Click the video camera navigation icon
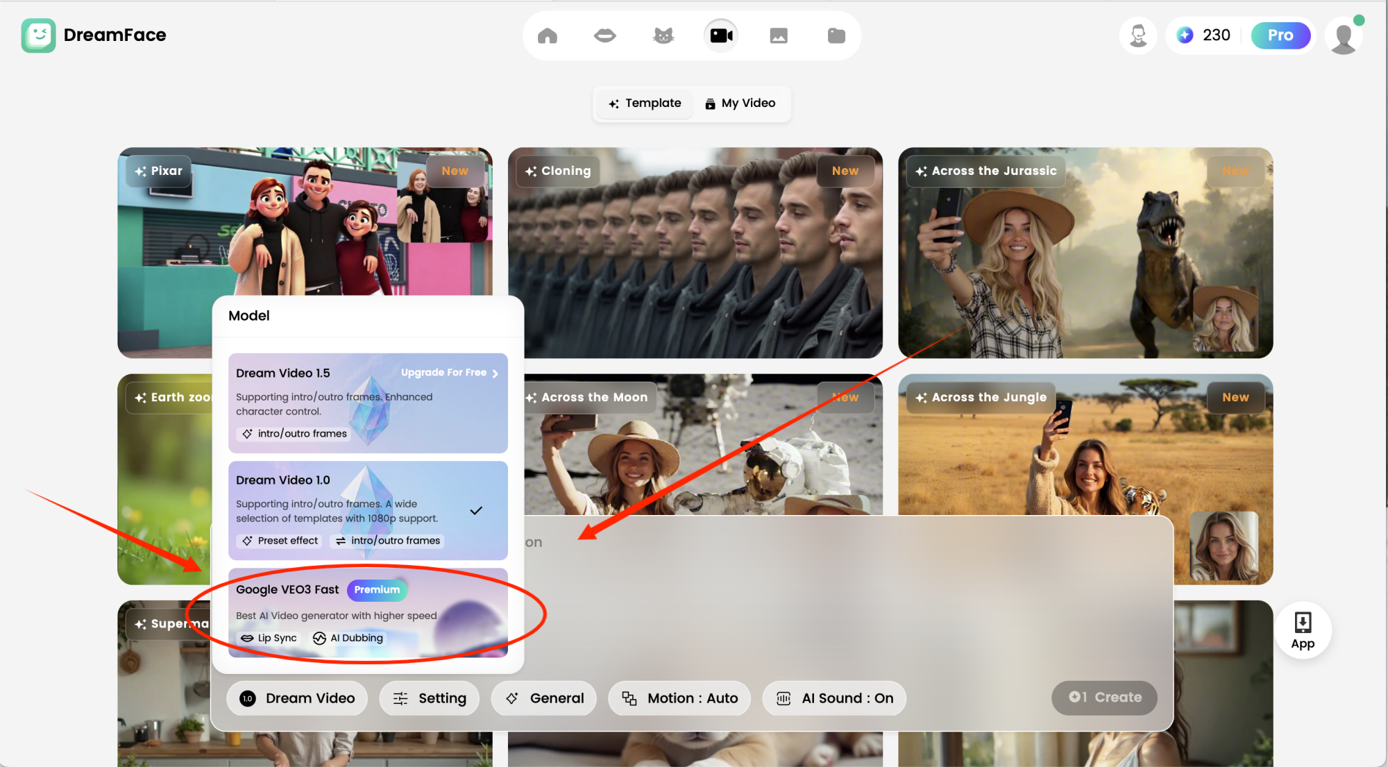The width and height of the screenshot is (1388, 767). (x=721, y=35)
